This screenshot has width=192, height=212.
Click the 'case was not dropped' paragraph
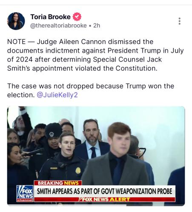point(91,90)
